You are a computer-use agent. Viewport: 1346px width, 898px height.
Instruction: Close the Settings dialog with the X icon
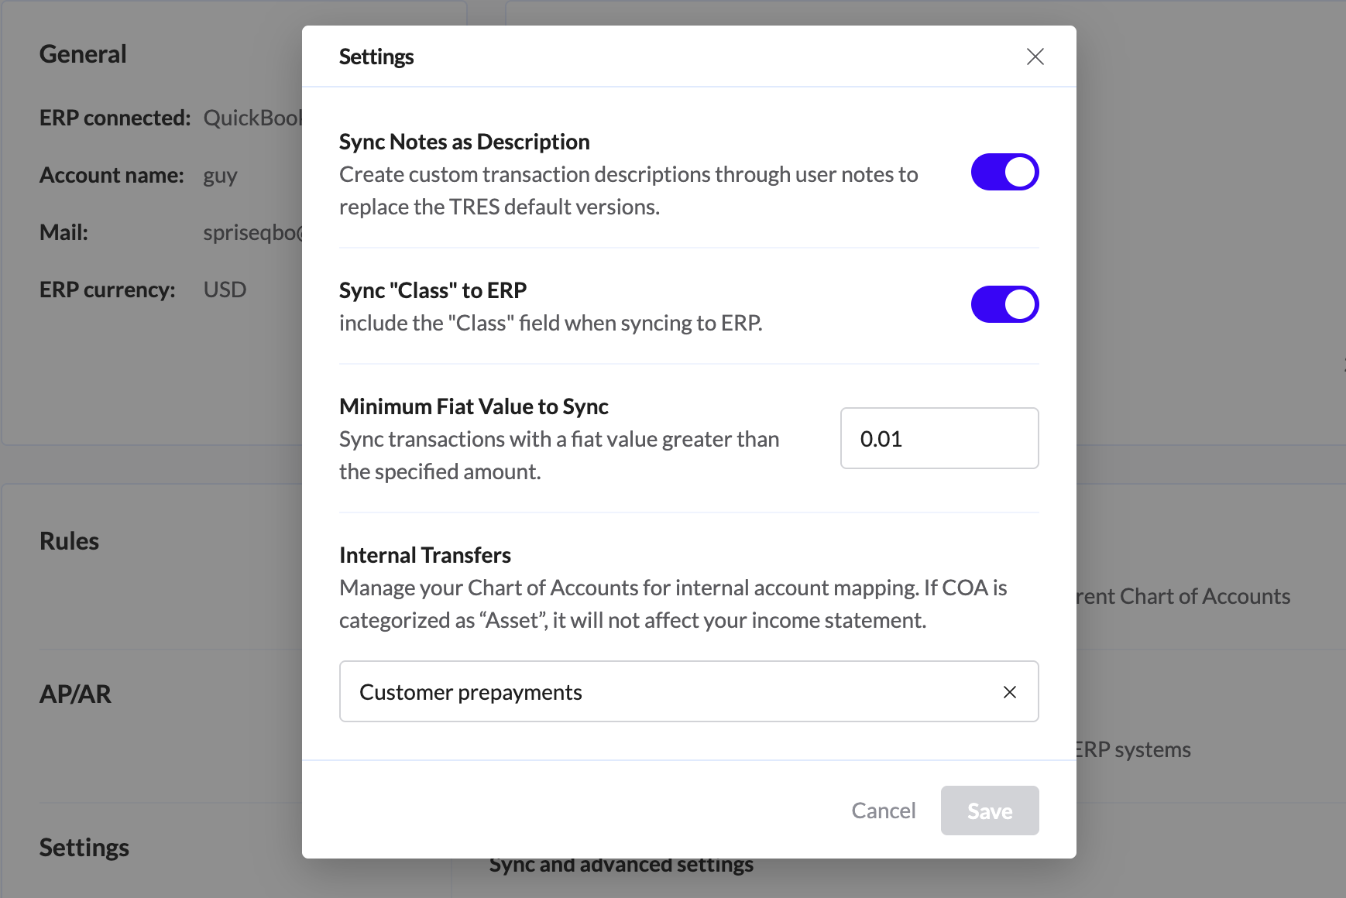click(1035, 57)
